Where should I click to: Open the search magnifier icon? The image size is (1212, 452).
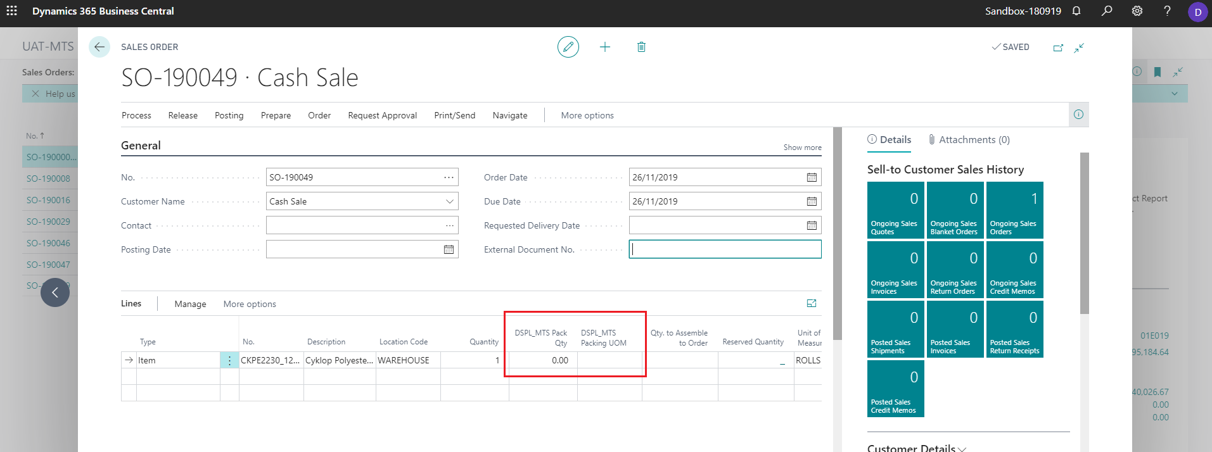1107,11
